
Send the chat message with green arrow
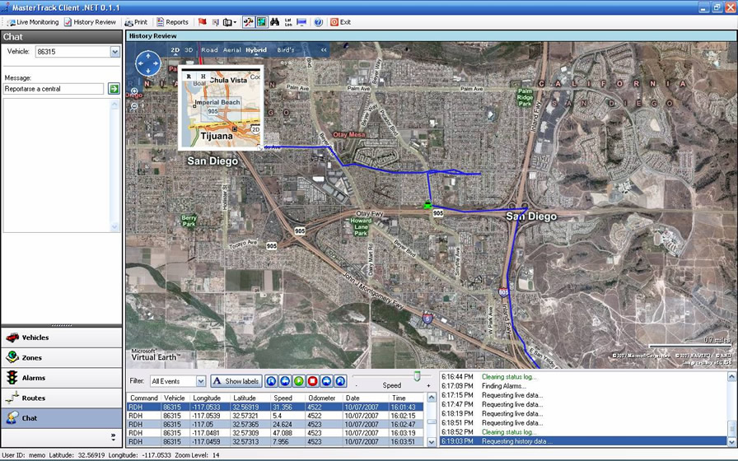[x=114, y=89]
